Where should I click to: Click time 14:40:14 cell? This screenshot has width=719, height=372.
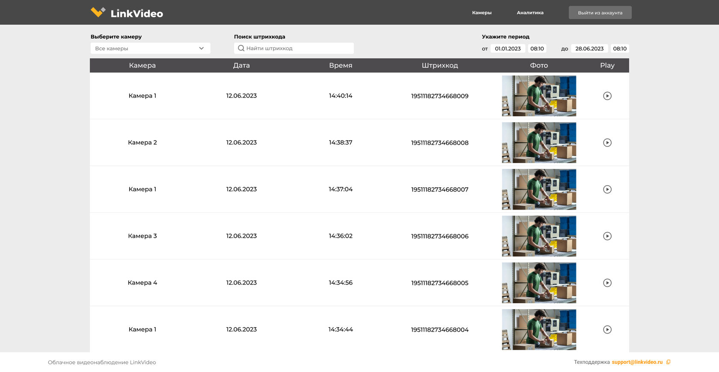click(341, 96)
